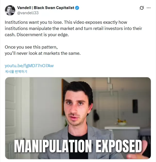Follow the youtu.be/fgMD77nO7Aw link
The width and height of the screenshot is (156, 162).
pos(29,66)
